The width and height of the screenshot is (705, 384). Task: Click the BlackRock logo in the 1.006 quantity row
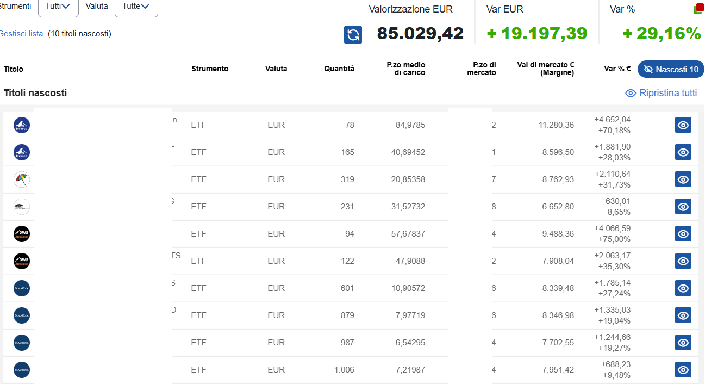(x=22, y=370)
